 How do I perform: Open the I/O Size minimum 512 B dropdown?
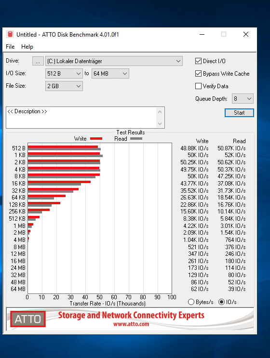(x=64, y=74)
